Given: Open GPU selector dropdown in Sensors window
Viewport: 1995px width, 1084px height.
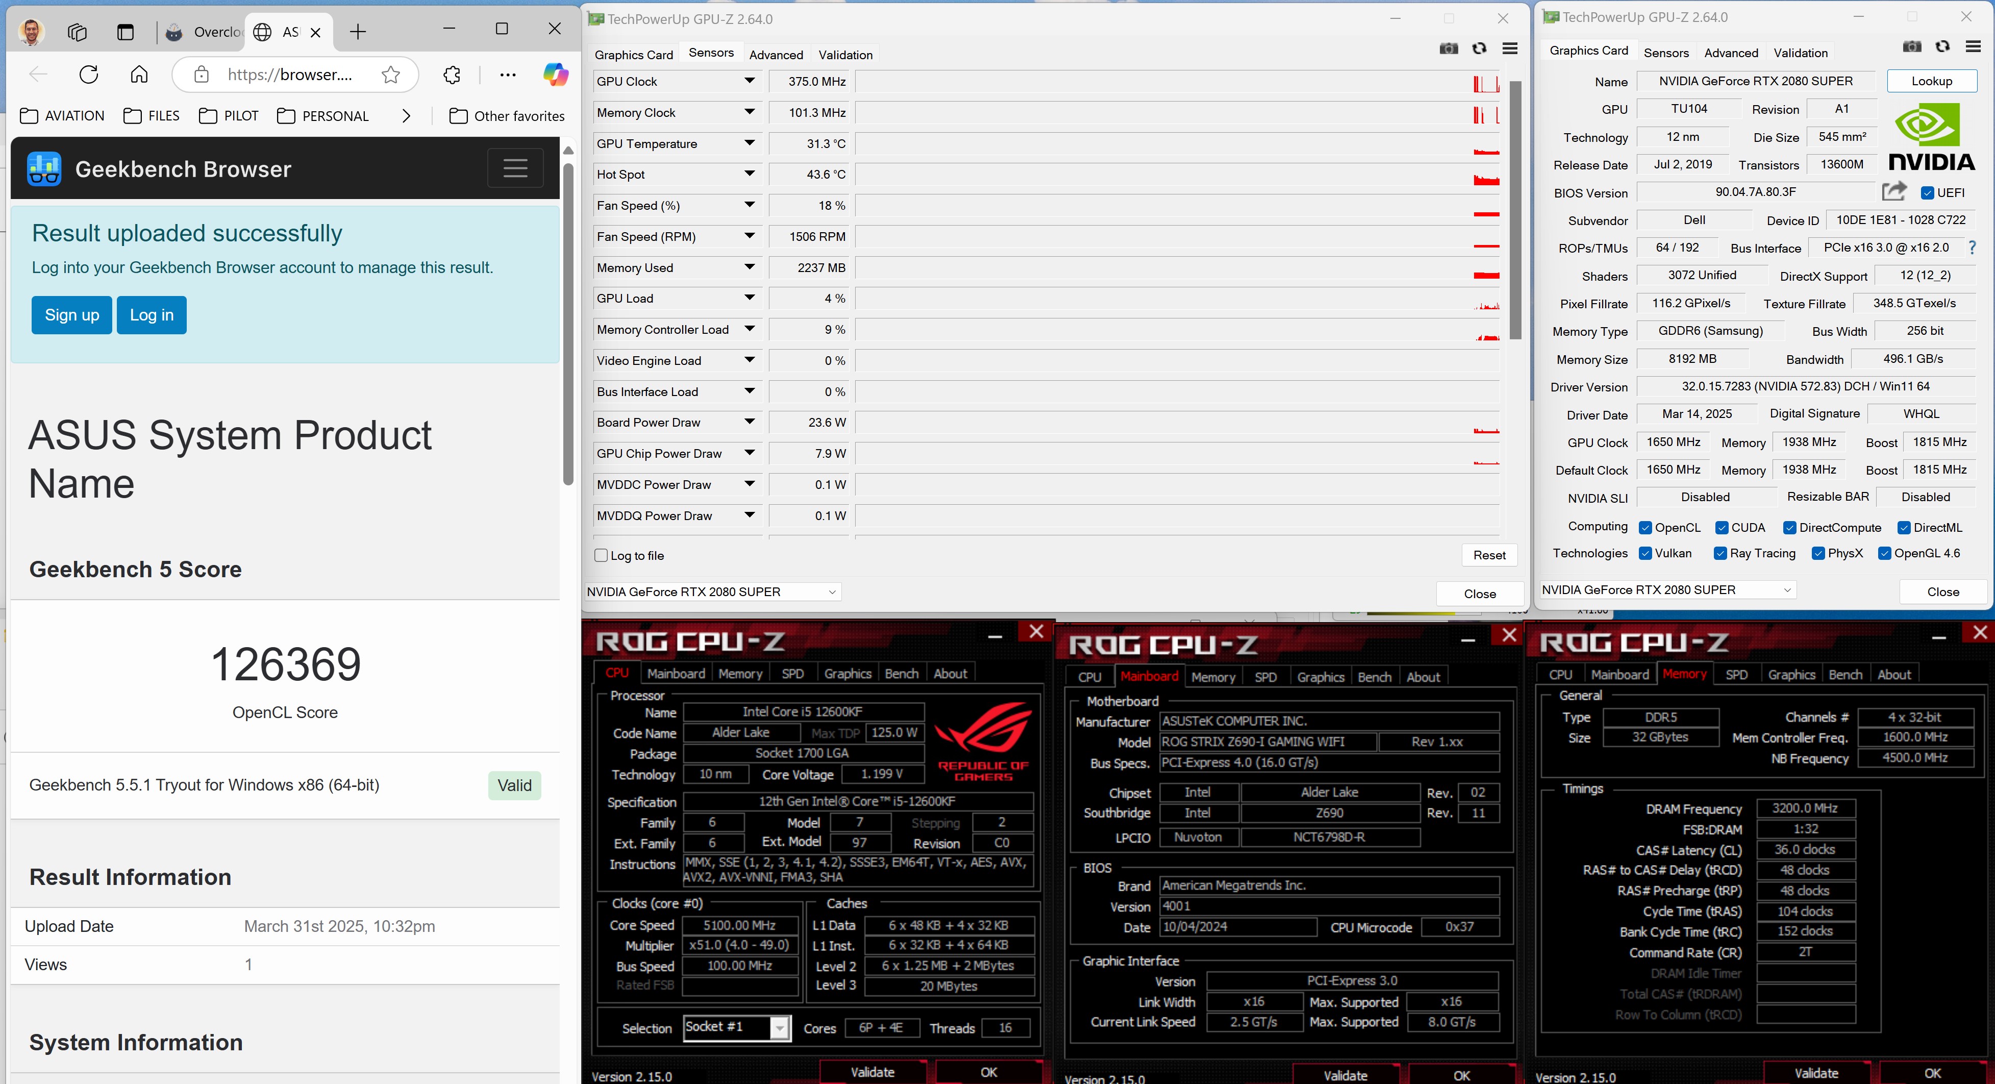Looking at the screenshot, I should [x=712, y=591].
